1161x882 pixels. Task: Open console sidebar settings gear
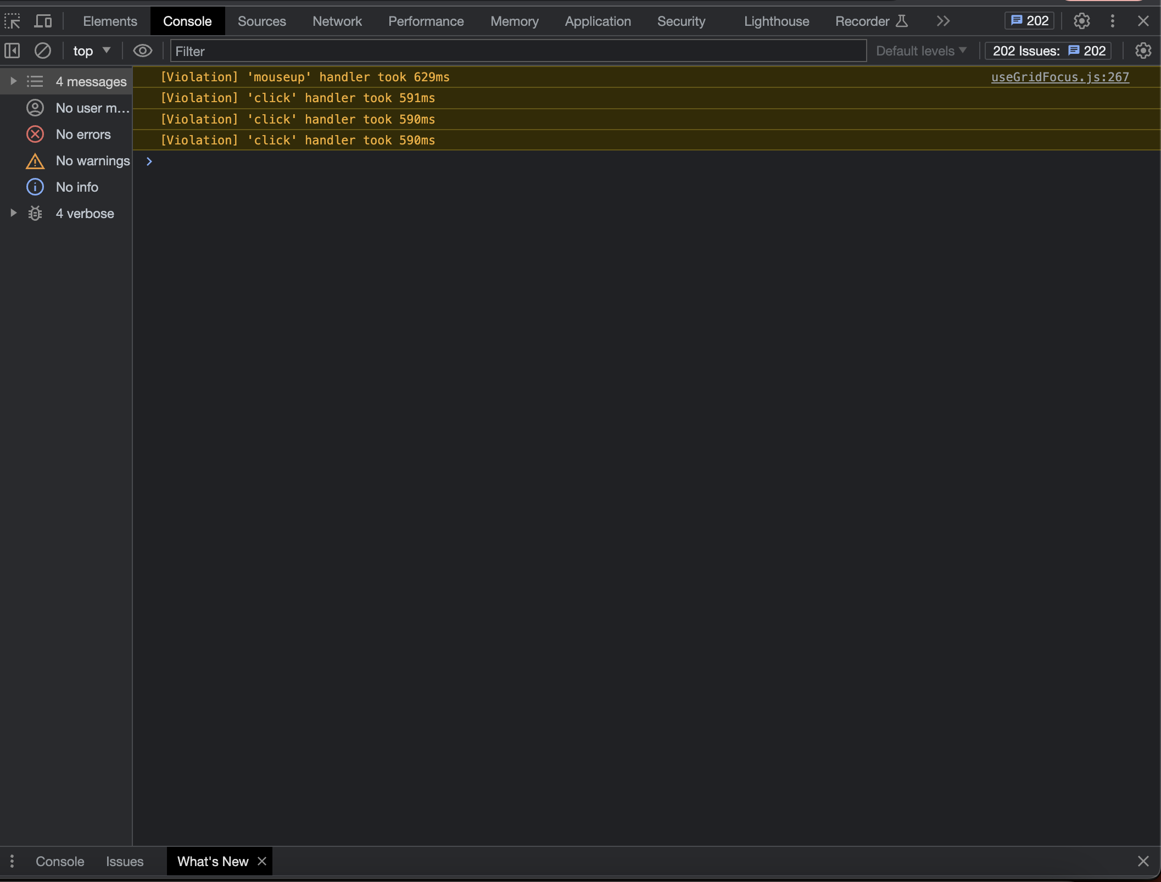(x=1143, y=51)
